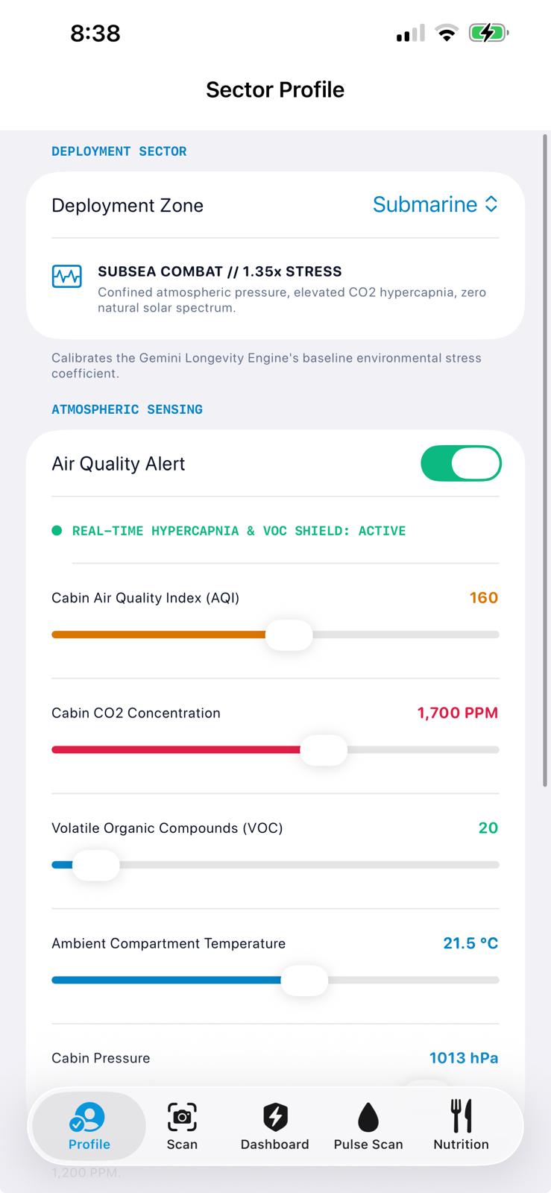This screenshot has height=1193, width=551.
Task: Switch to the Pulse Scan tab label
Action: 368,1145
